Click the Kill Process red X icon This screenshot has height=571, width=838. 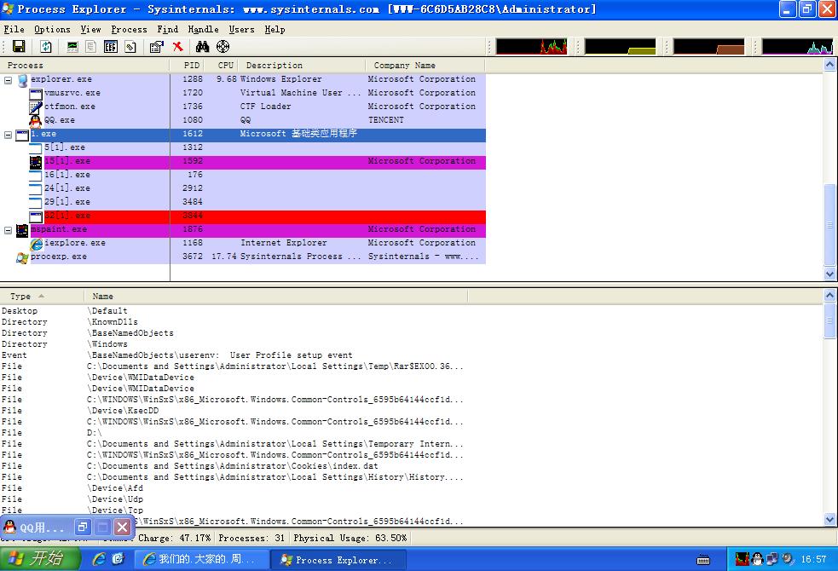(177, 47)
